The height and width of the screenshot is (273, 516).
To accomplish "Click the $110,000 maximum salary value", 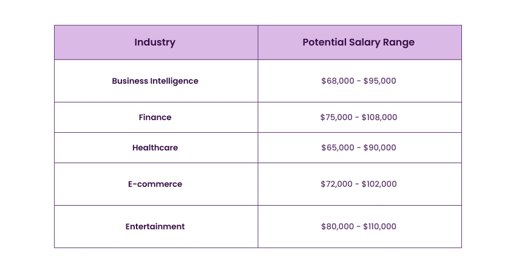I will click(379, 226).
